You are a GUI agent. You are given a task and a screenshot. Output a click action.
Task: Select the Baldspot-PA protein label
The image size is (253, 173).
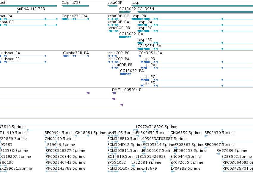coord(10,53)
